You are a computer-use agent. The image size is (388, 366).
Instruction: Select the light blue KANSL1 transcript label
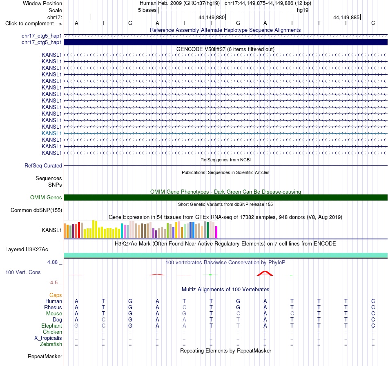[51, 133]
